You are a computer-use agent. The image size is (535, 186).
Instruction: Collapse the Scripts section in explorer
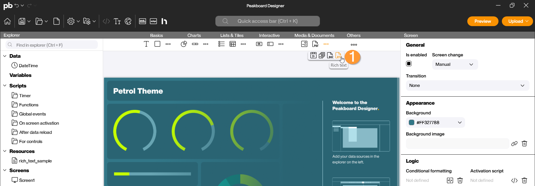point(5,86)
